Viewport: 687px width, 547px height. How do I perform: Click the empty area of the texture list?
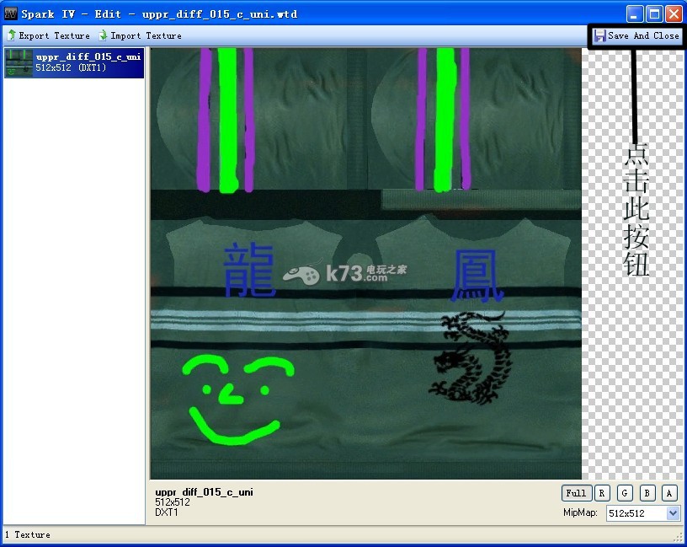74,295
